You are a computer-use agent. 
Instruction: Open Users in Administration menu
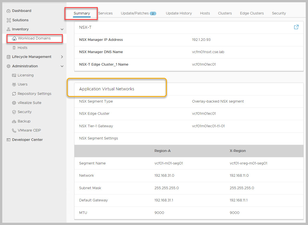(x=22, y=84)
